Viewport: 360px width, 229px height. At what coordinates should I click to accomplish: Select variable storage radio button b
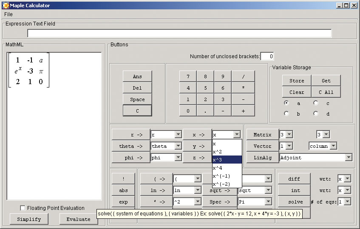[x=286, y=114]
